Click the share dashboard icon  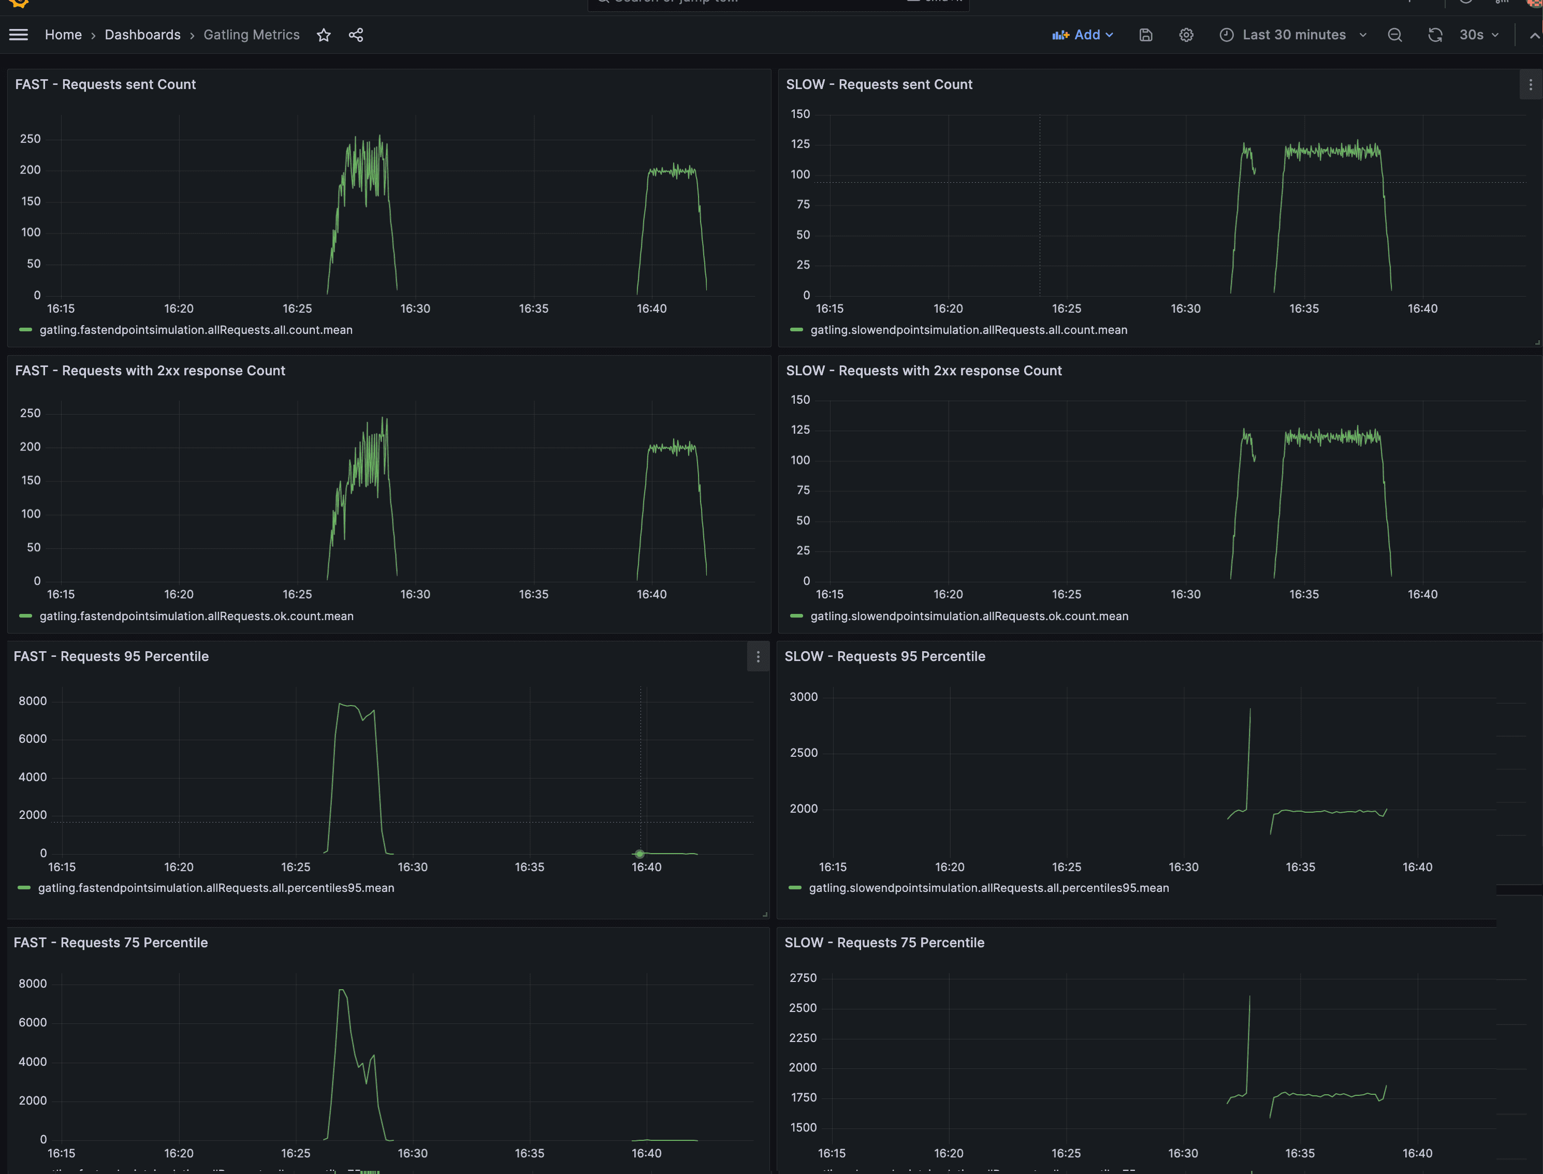click(x=356, y=35)
